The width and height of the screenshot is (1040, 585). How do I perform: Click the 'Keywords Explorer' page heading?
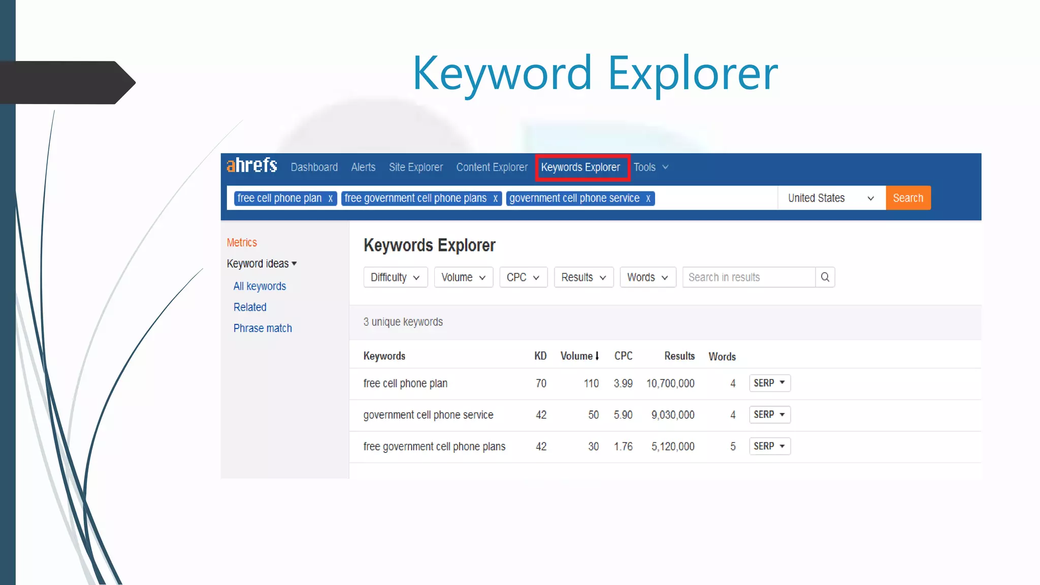(429, 245)
